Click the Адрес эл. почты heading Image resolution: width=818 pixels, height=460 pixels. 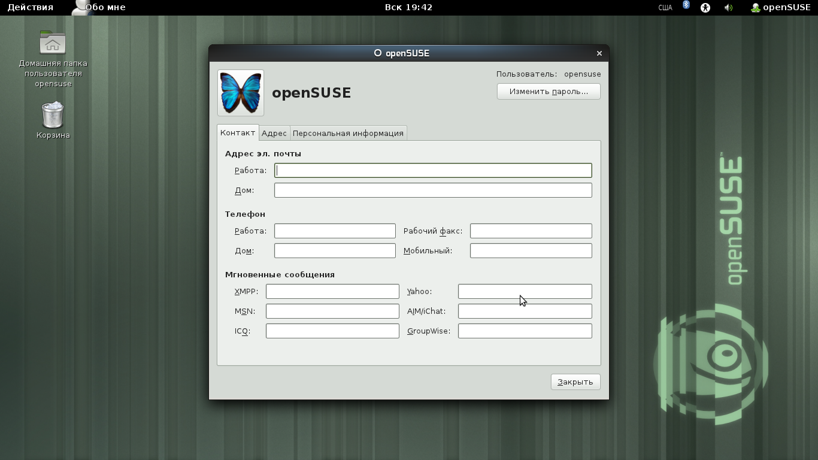point(263,154)
